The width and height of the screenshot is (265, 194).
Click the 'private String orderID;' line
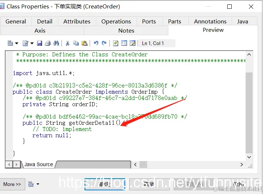60,104
